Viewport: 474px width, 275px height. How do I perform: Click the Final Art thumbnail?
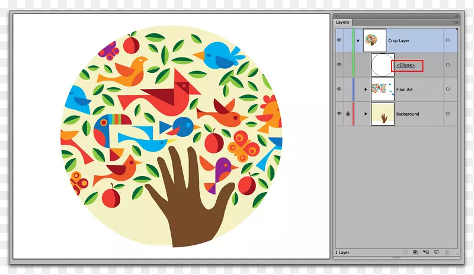click(x=383, y=89)
